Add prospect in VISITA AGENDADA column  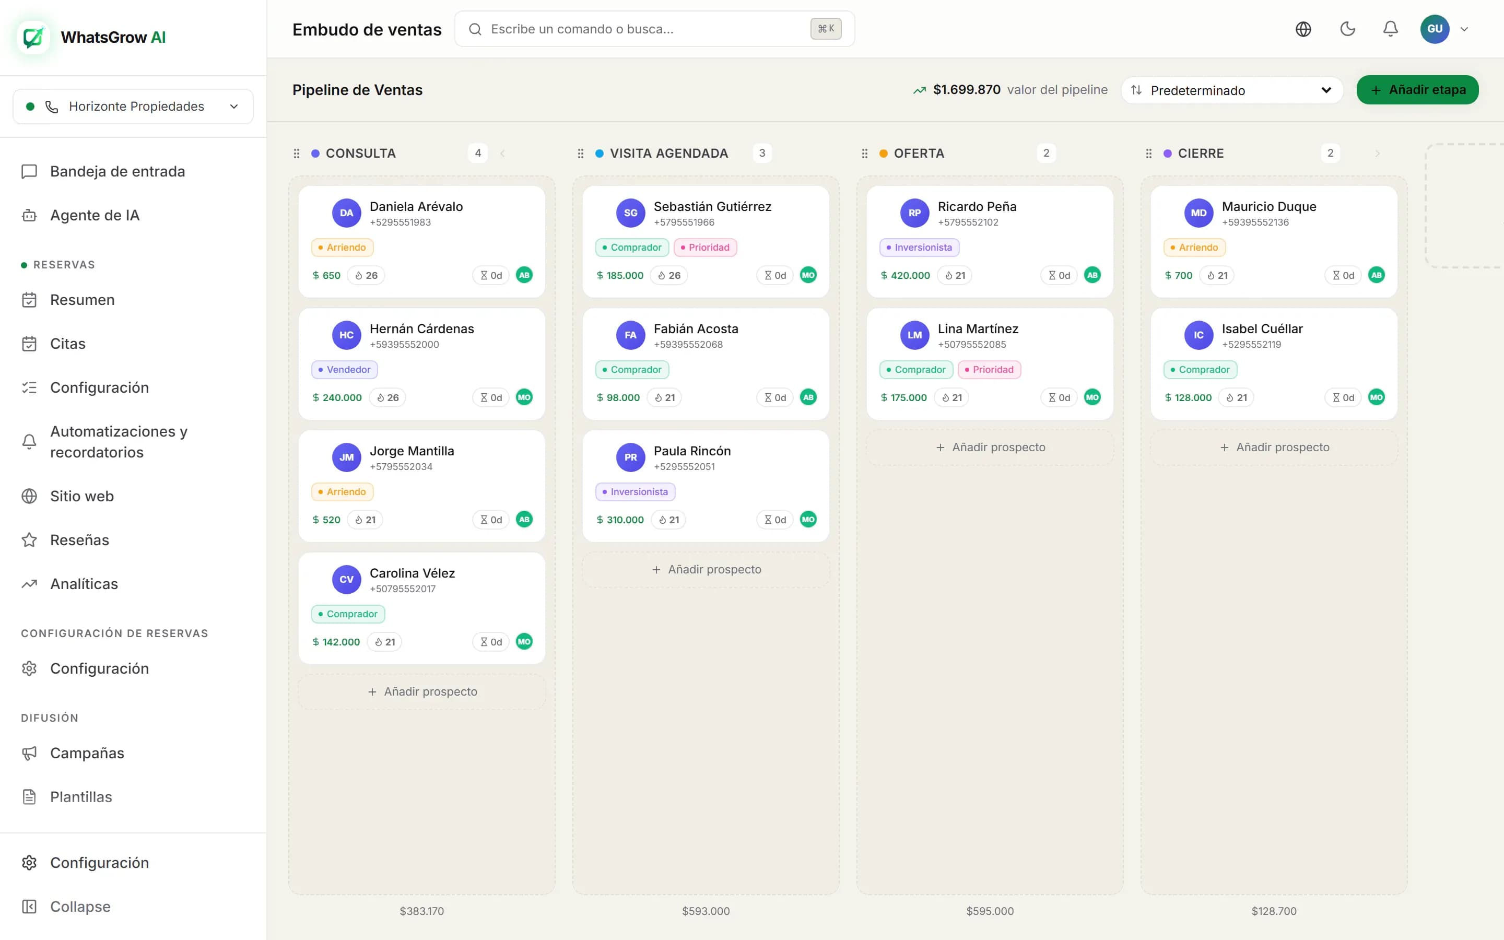706,569
